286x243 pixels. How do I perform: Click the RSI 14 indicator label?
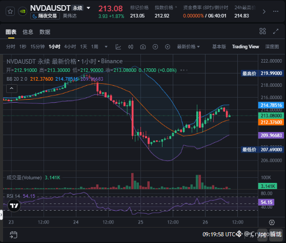click(x=13, y=196)
